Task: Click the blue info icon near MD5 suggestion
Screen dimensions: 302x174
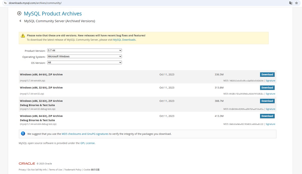Action: coord(23,134)
